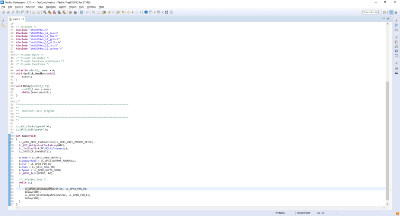Click the Smart Insert status bar field
The image size is (400, 216).
coord(305,213)
